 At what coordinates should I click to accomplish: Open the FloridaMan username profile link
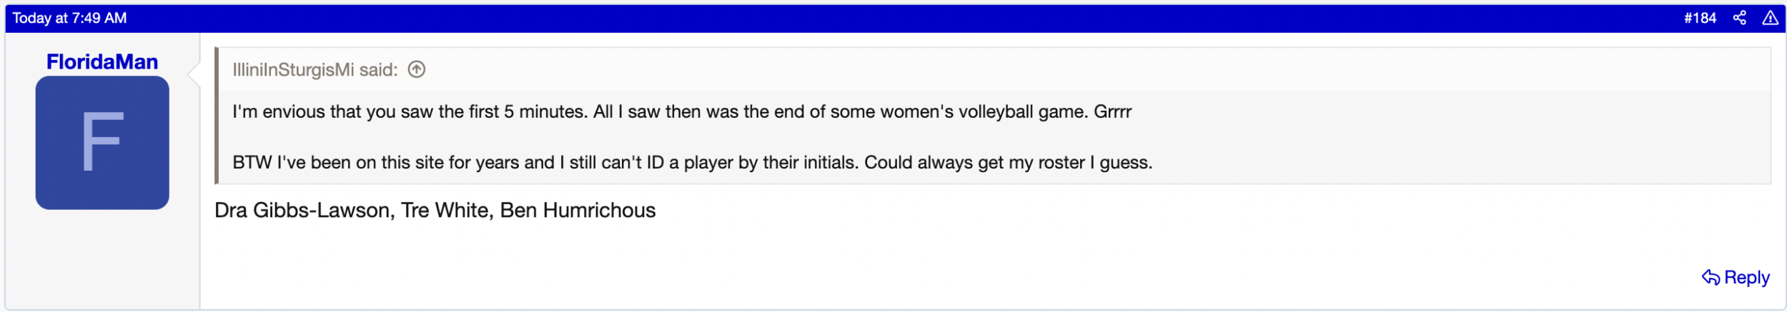pyautogui.click(x=102, y=62)
